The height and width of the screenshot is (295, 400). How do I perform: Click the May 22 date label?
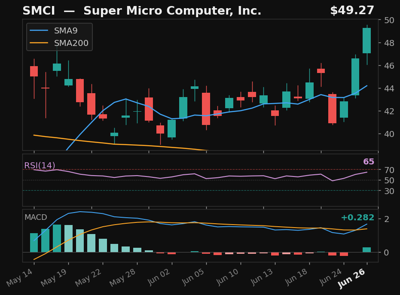(89, 278)
